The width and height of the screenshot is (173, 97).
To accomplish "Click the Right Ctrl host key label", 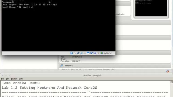I will 108,53.
